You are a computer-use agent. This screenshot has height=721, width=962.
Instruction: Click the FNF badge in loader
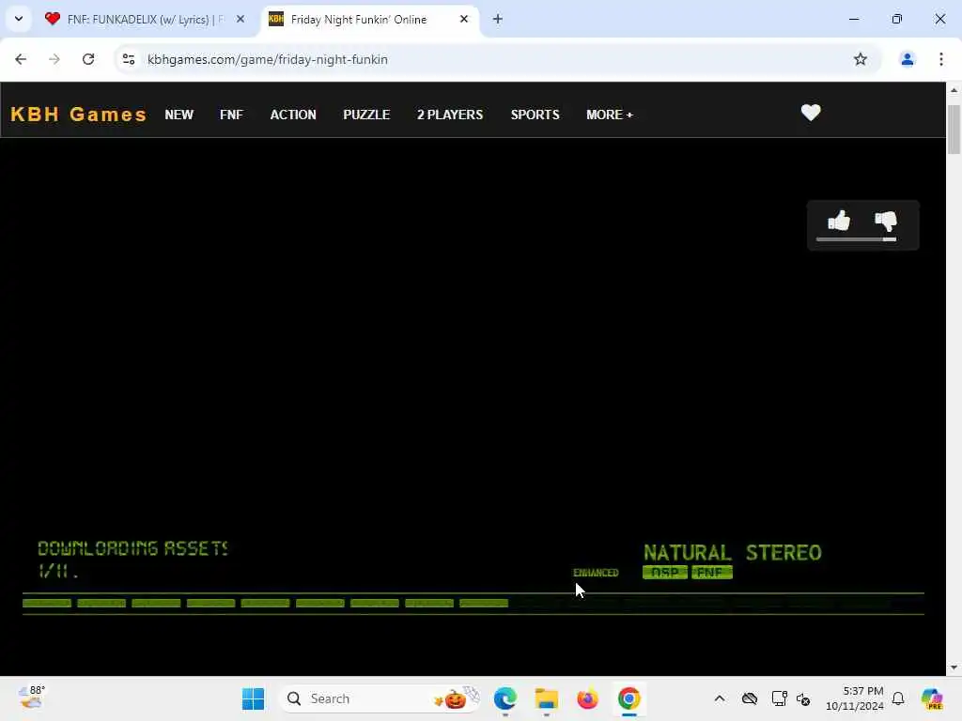[x=712, y=573]
